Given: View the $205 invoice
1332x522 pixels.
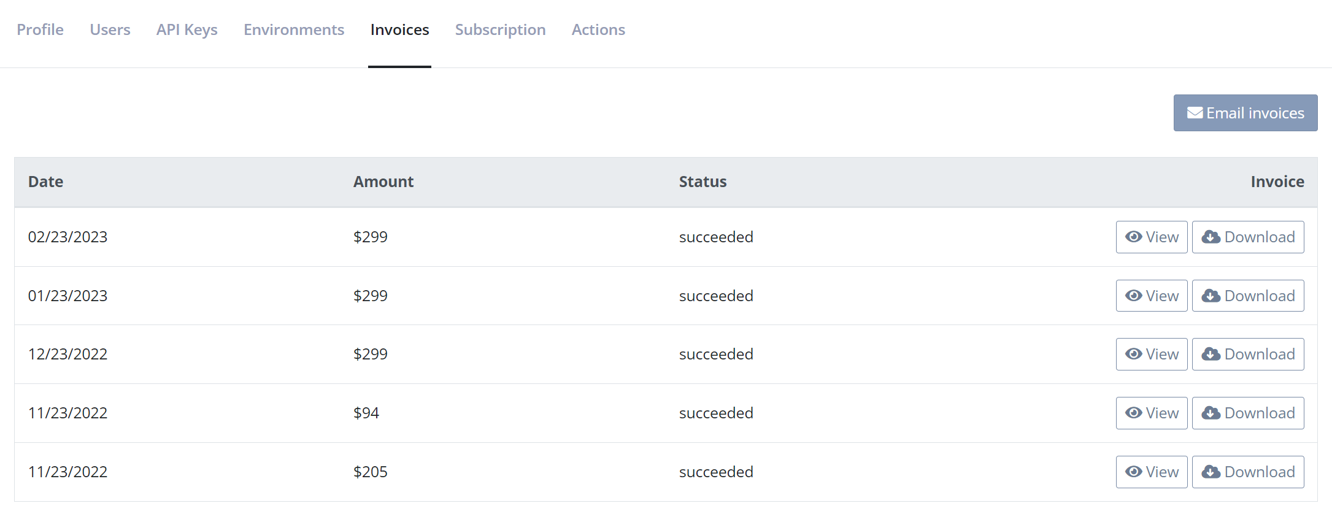Looking at the screenshot, I should (x=1152, y=472).
